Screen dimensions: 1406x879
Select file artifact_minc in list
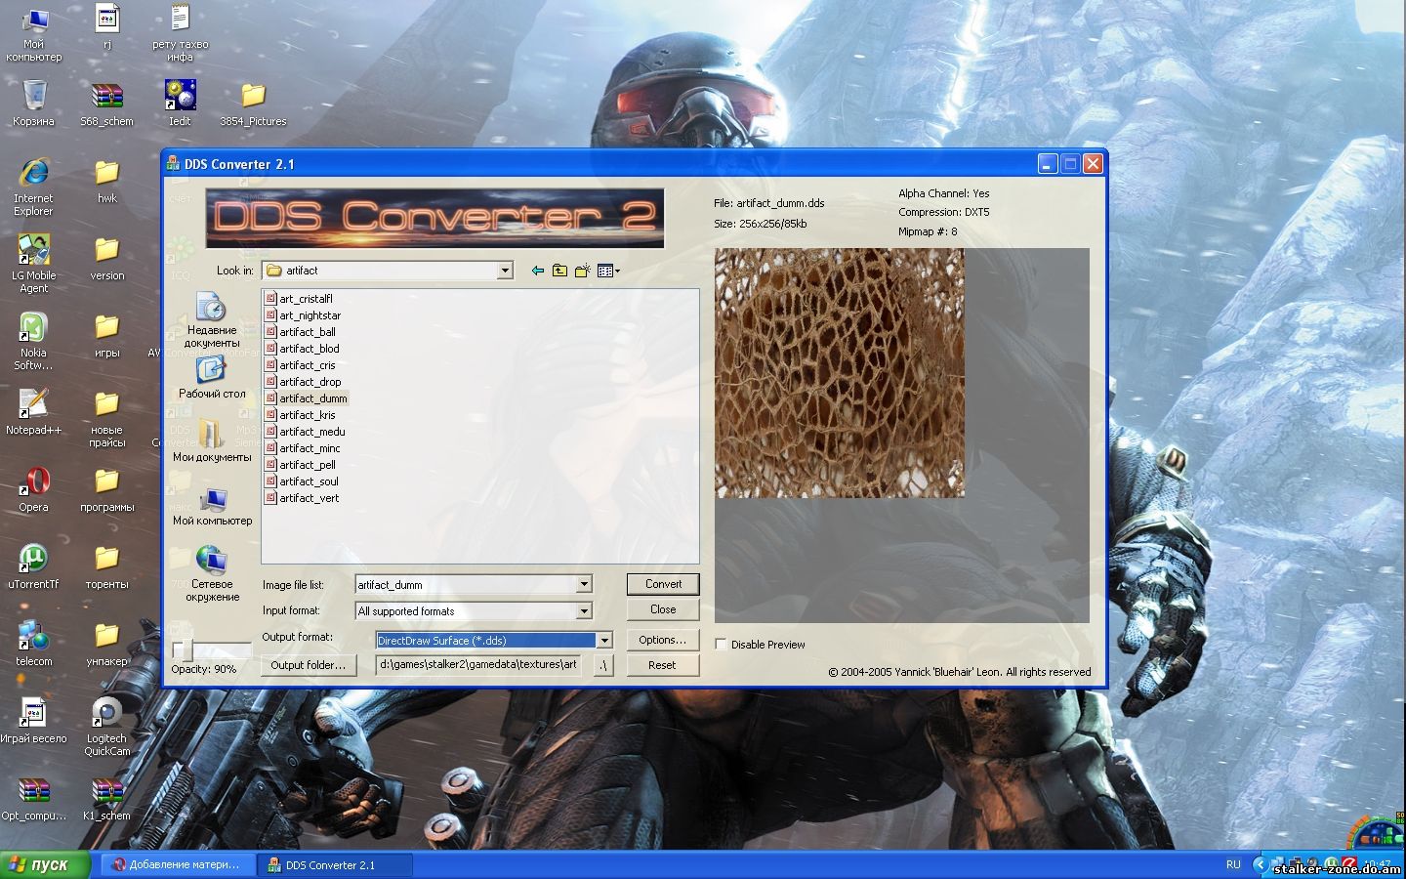(x=303, y=448)
